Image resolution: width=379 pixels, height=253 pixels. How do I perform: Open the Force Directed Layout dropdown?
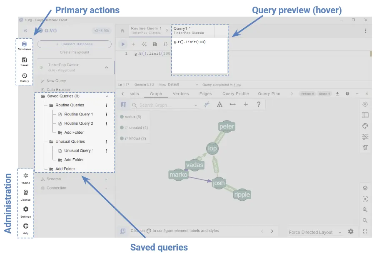(x=315, y=232)
